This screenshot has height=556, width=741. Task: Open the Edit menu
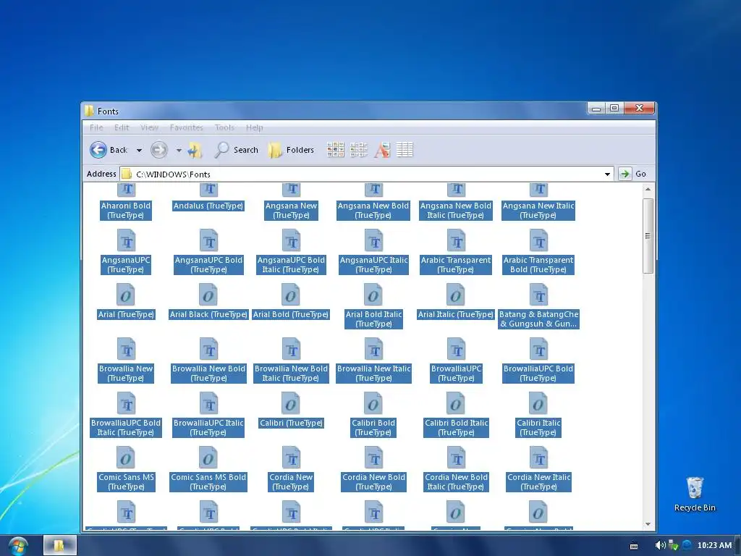point(122,127)
